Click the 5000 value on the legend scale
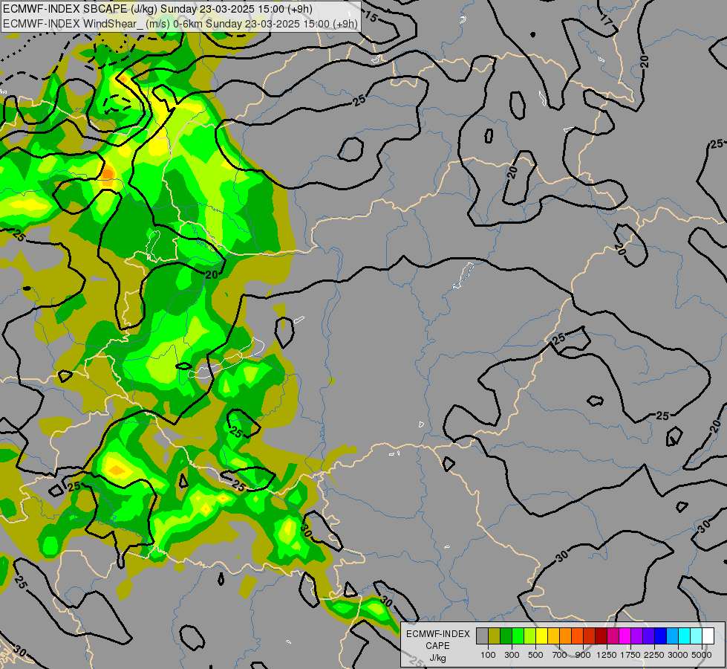727x669 pixels. click(x=702, y=655)
